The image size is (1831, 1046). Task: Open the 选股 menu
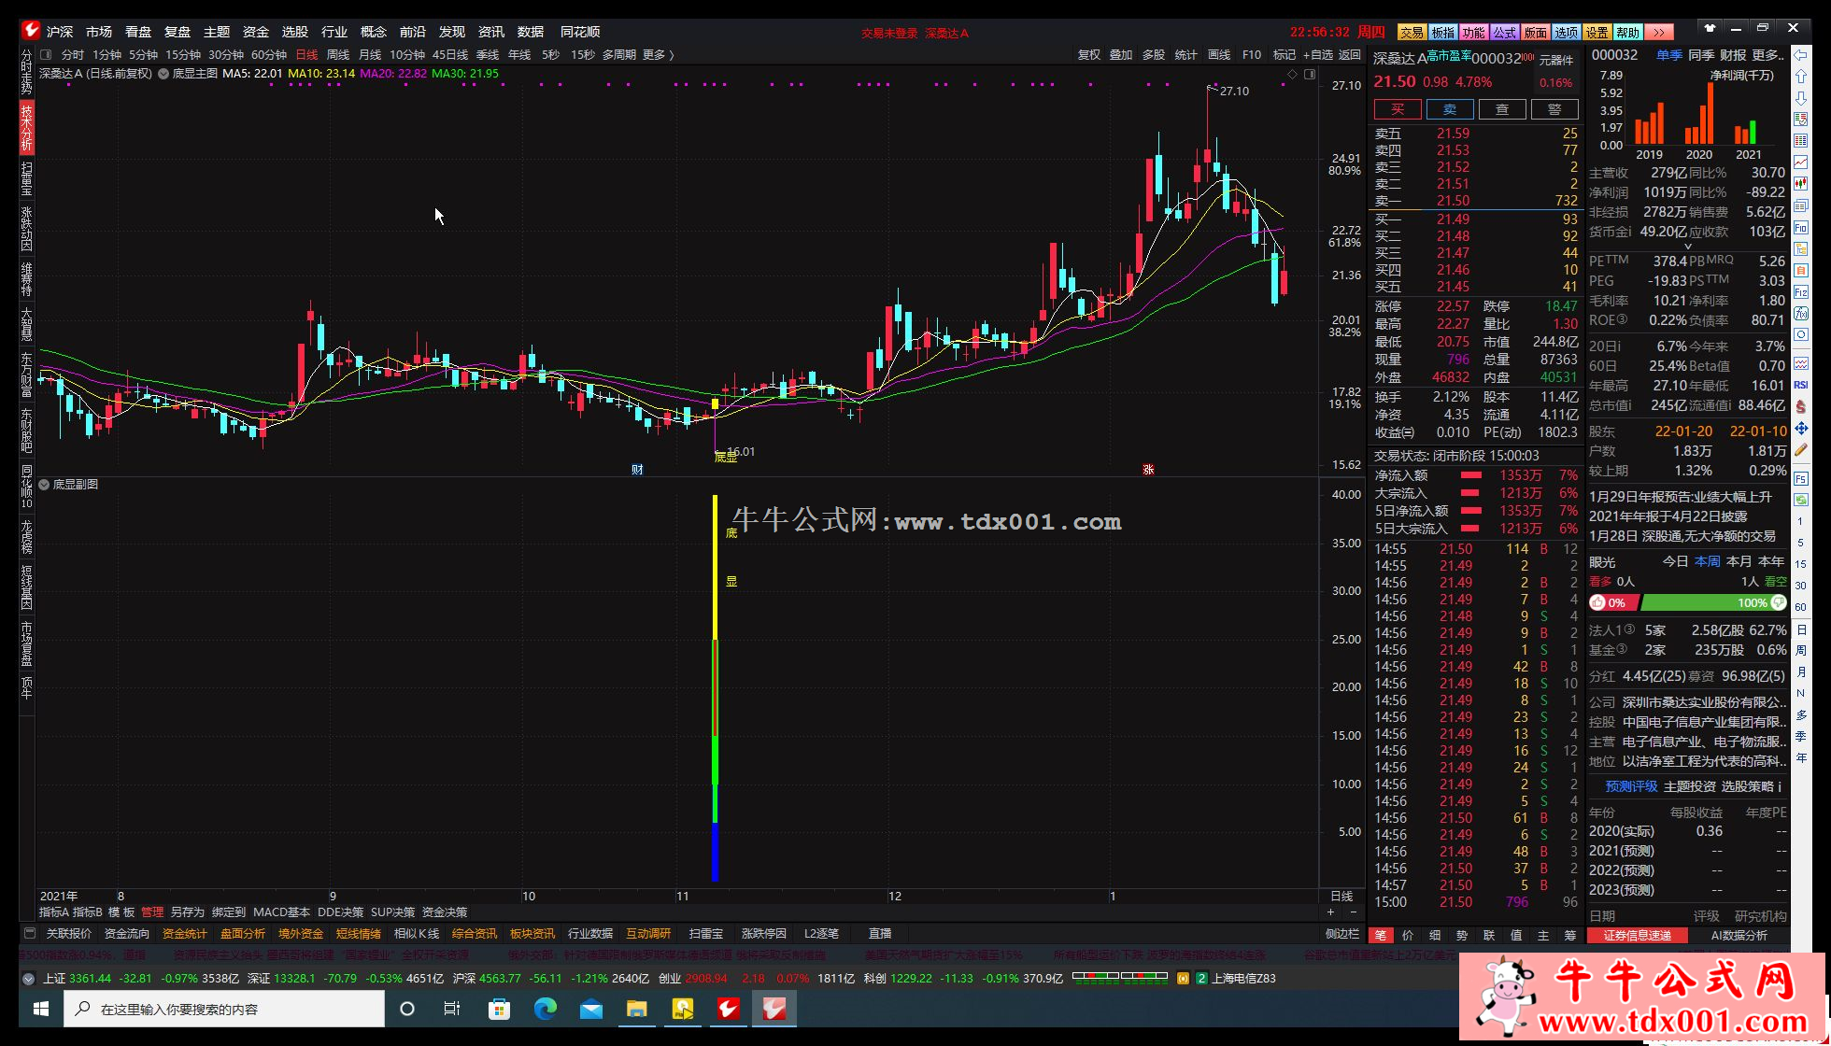click(294, 32)
